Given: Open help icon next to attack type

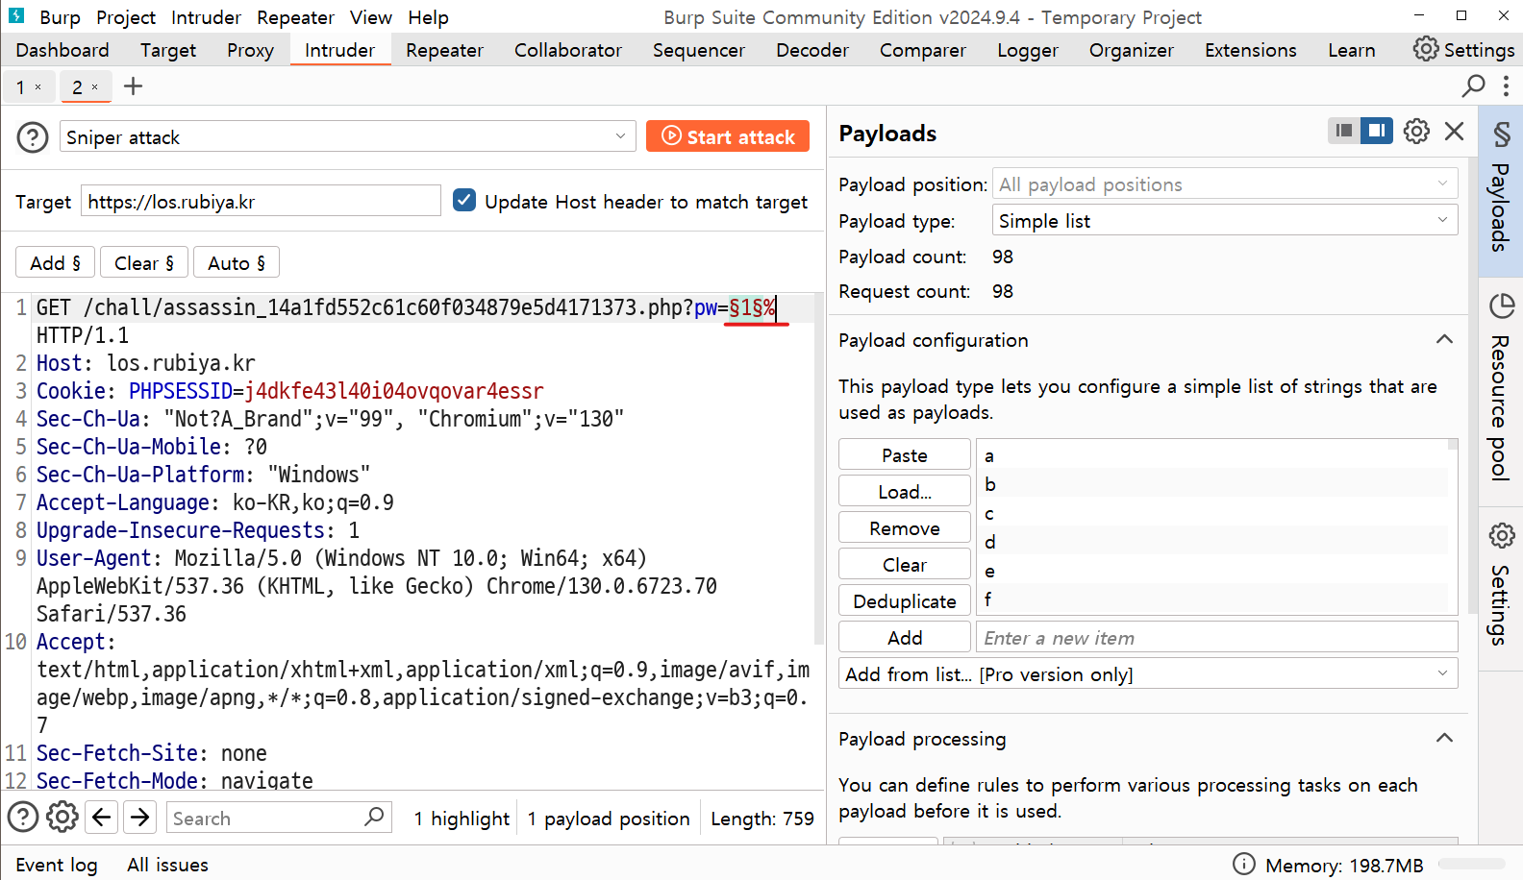Looking at the screenshot, I should click(x=33, y=137).
